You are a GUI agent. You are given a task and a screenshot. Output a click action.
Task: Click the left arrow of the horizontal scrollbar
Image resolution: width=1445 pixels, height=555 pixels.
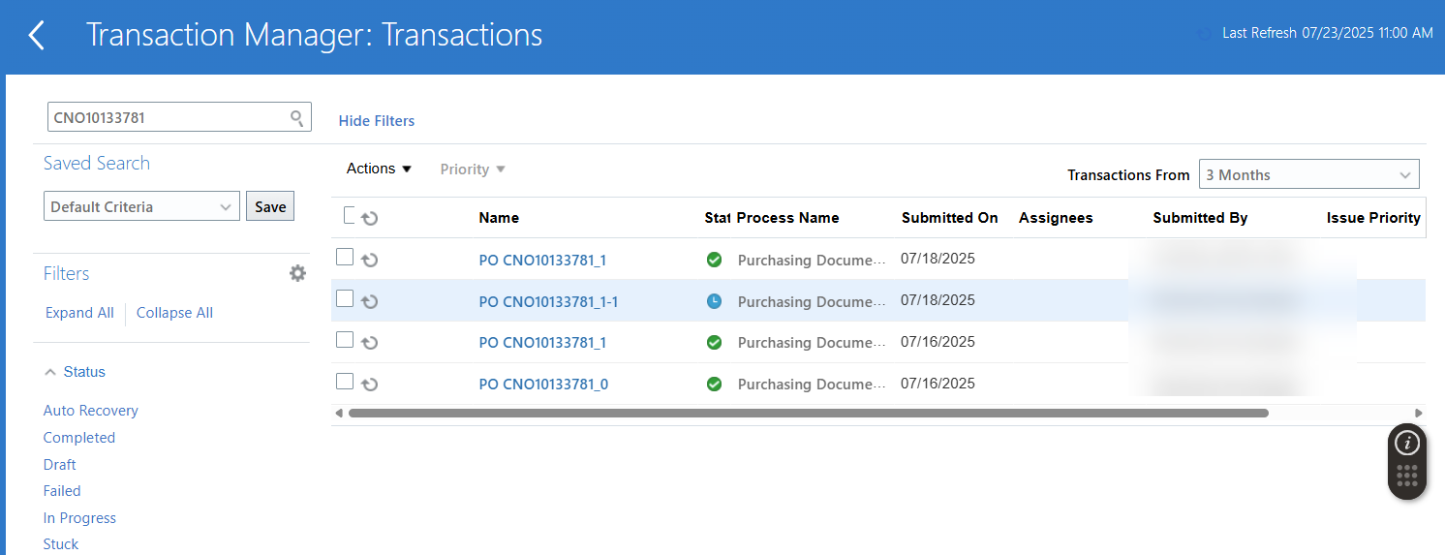[339, 413]
